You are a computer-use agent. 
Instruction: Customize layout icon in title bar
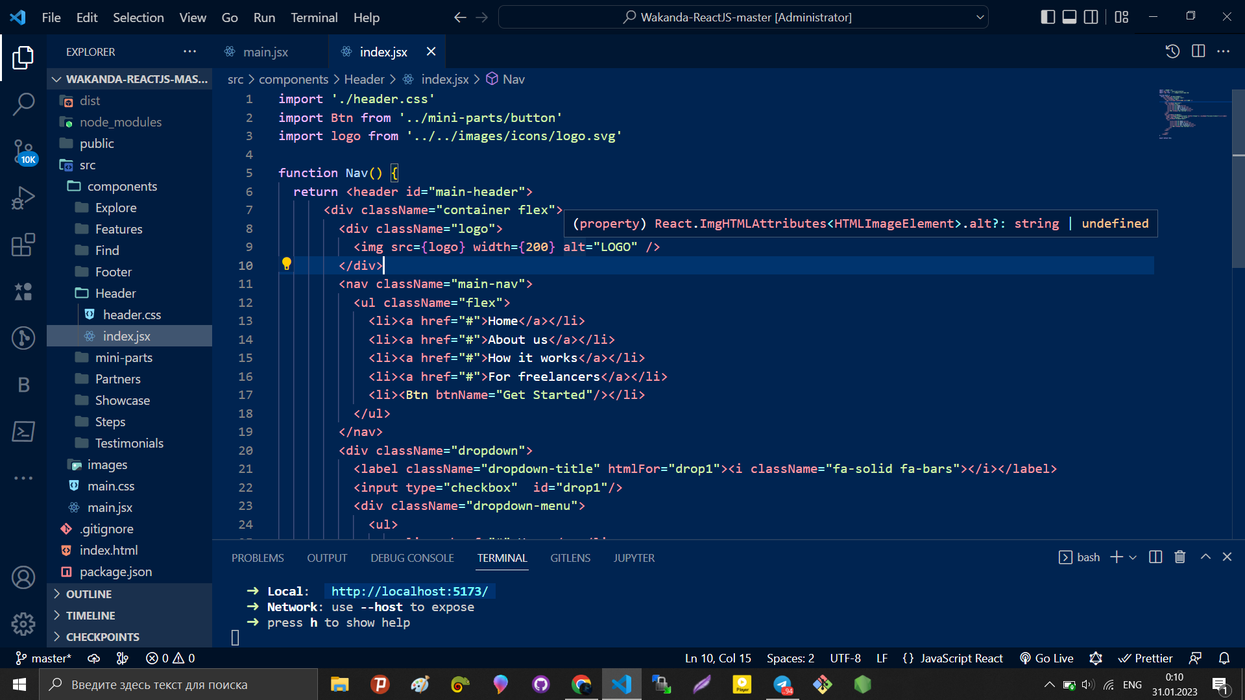[1121, 17]
